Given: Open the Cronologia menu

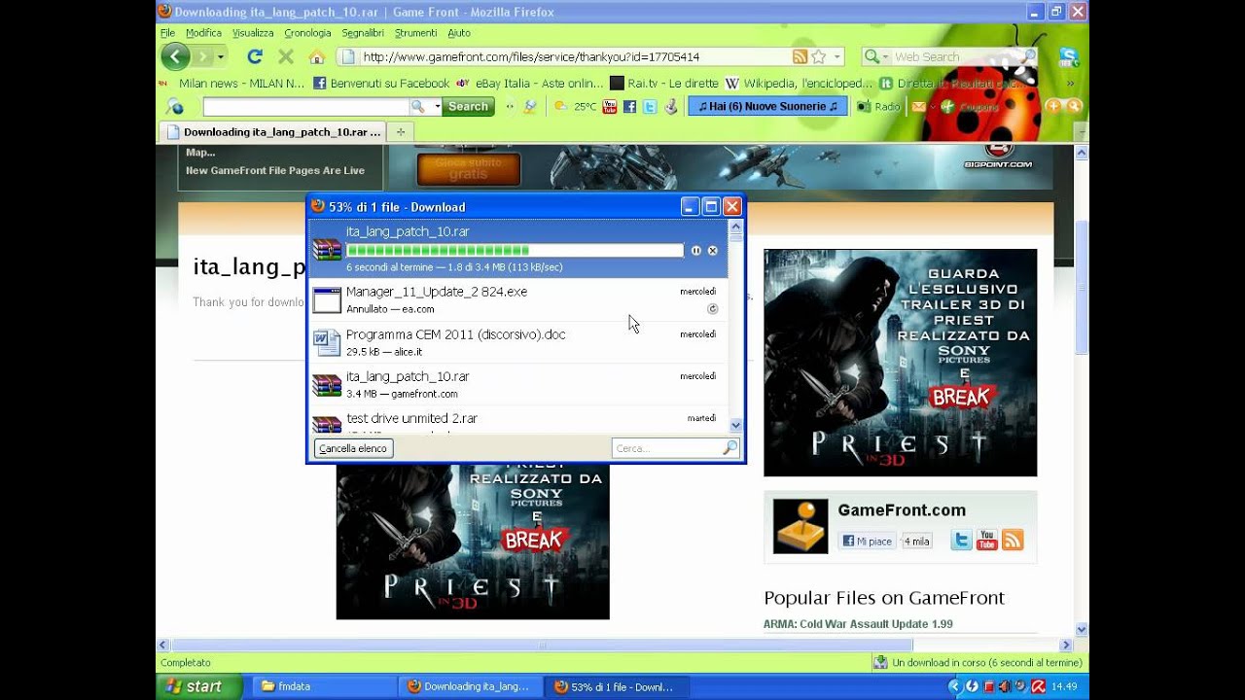Looking at the screenshot, I should (x=307, y=33).
